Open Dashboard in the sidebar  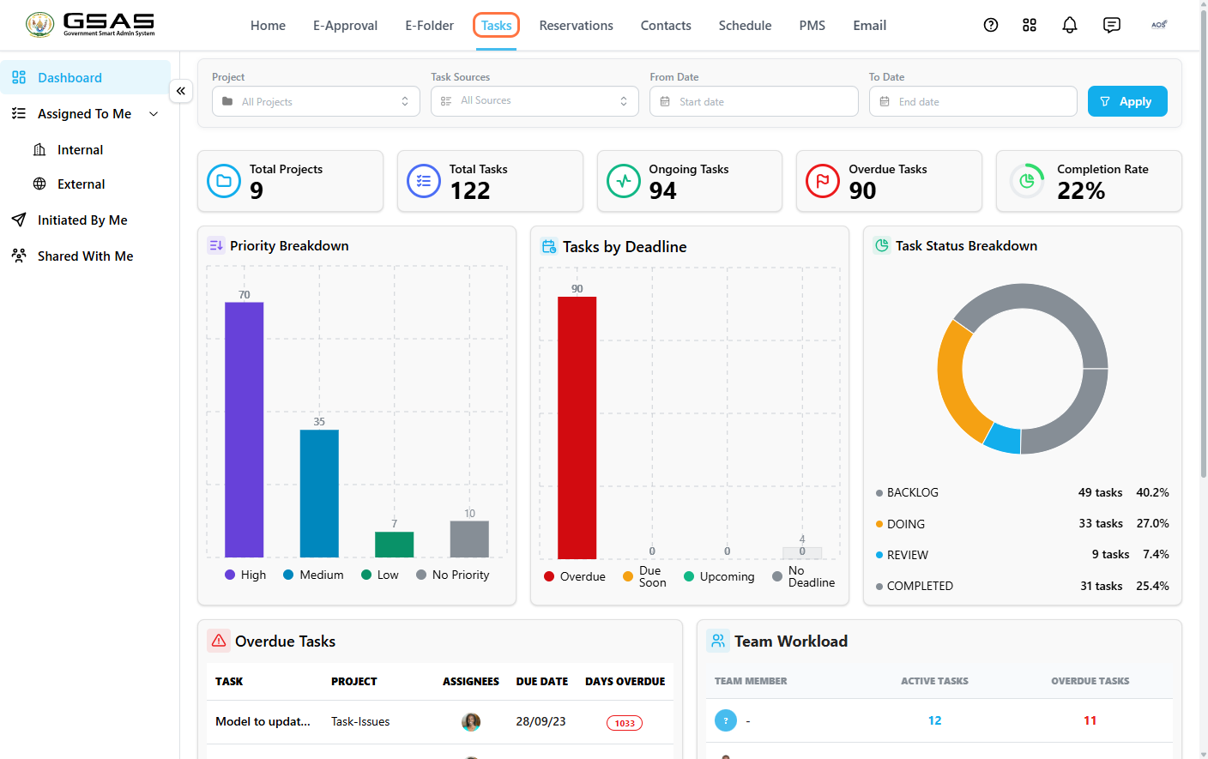86,77
